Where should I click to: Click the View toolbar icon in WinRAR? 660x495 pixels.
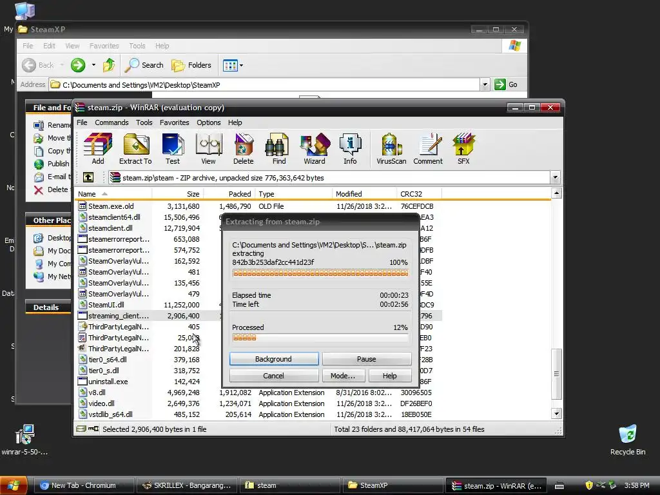click(208, 149)
